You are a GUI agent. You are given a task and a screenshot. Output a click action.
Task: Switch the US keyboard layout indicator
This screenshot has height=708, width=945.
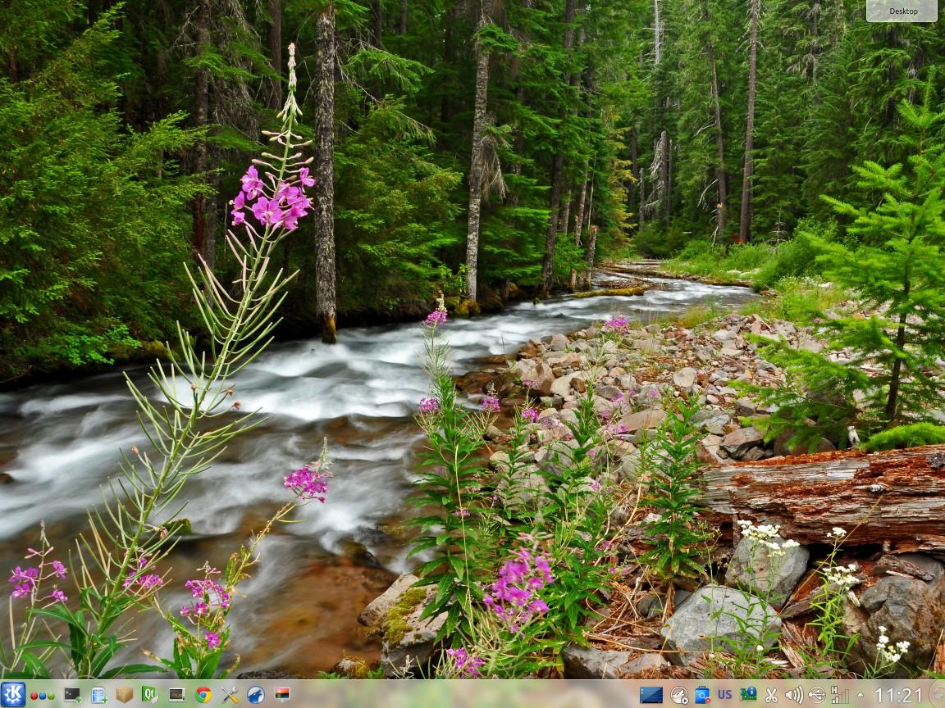(x=725, y=695)
